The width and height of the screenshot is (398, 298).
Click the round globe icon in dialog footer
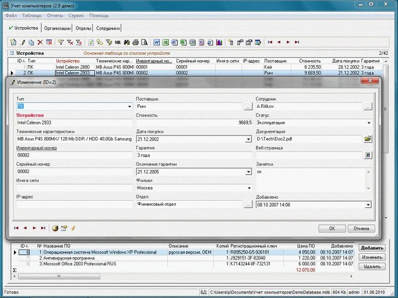(x=55, y=228)
